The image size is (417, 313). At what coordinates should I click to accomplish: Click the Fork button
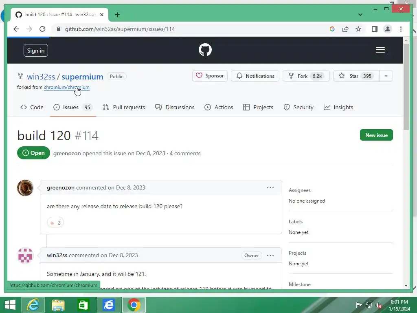pyautogui.click(x=306, y=76)
